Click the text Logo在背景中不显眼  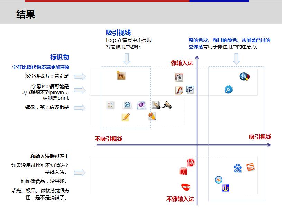[x=129, y=40]
